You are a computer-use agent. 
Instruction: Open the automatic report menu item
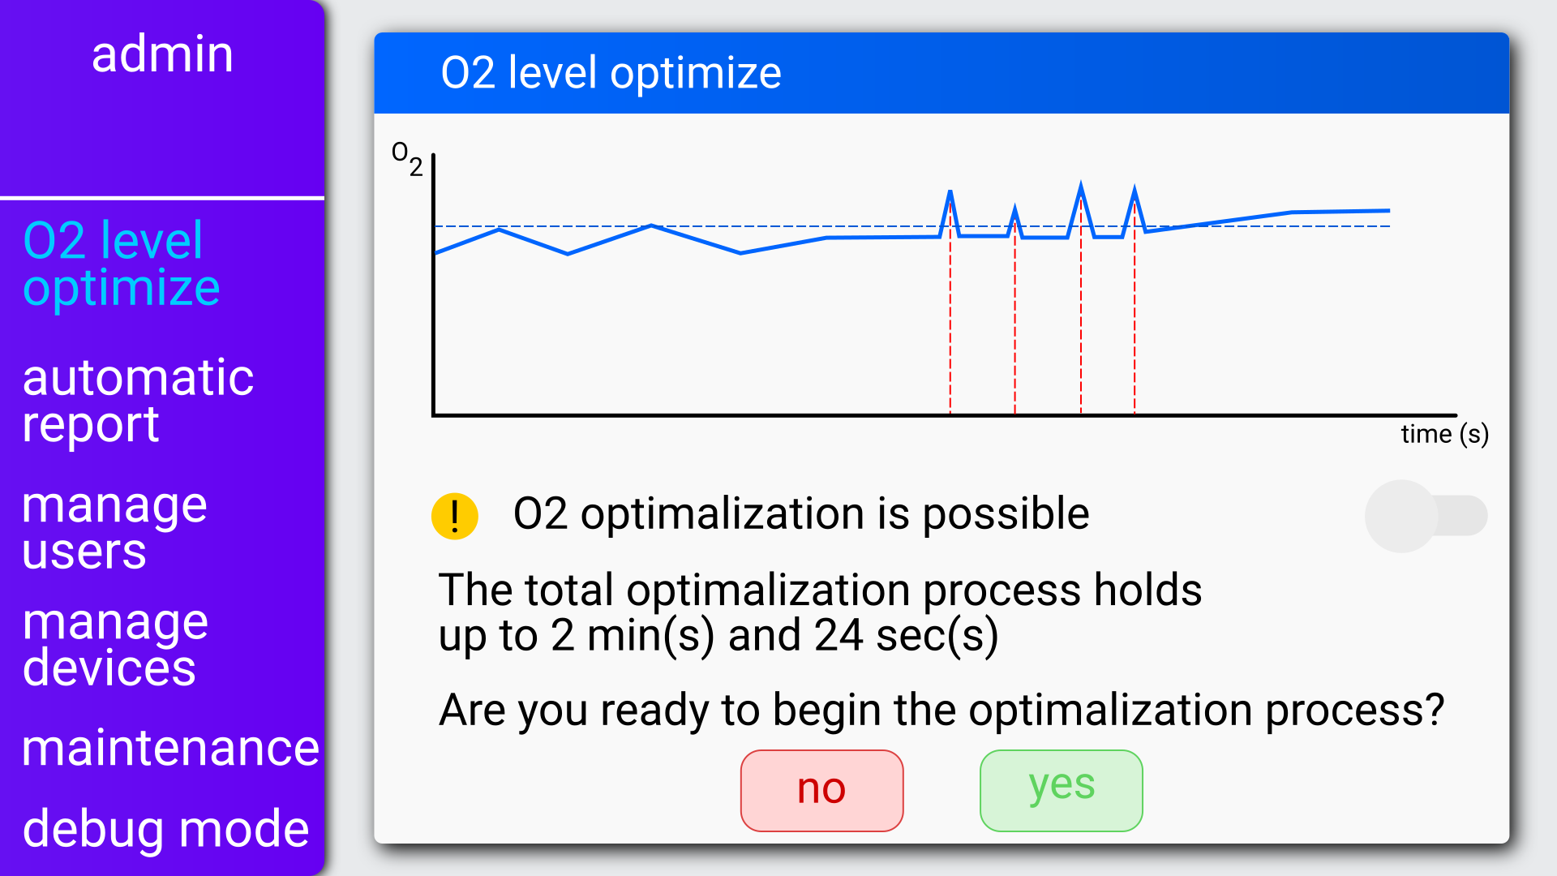138,400
